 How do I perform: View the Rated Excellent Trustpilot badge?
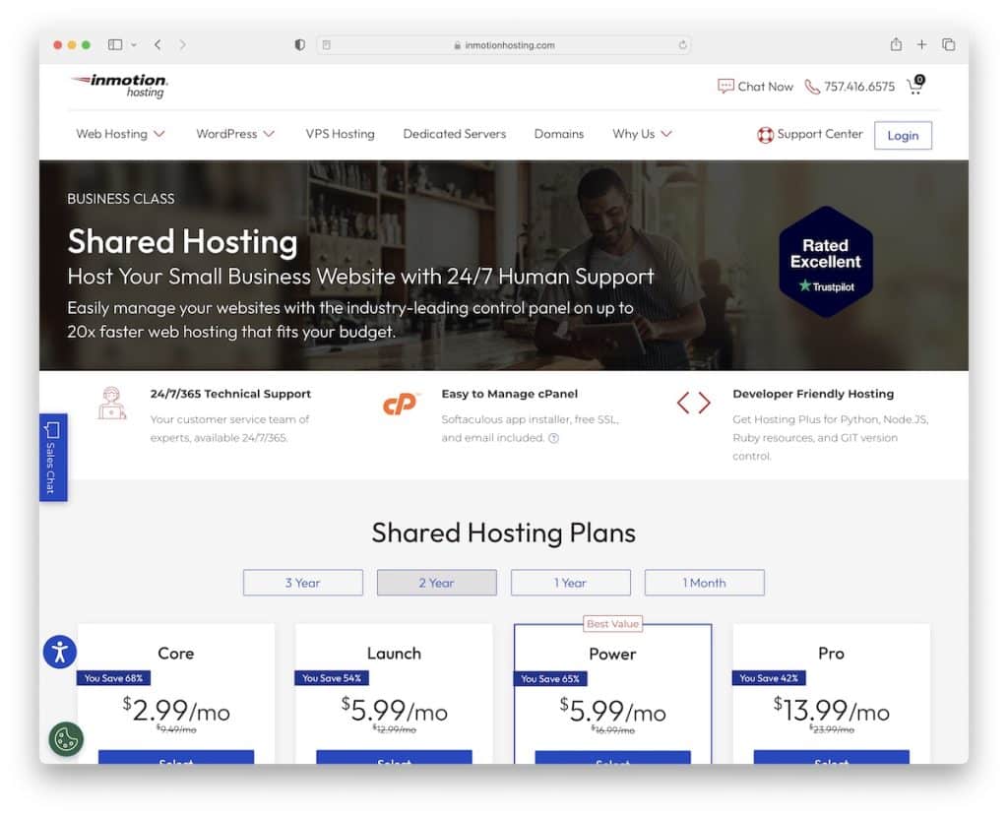826,262
